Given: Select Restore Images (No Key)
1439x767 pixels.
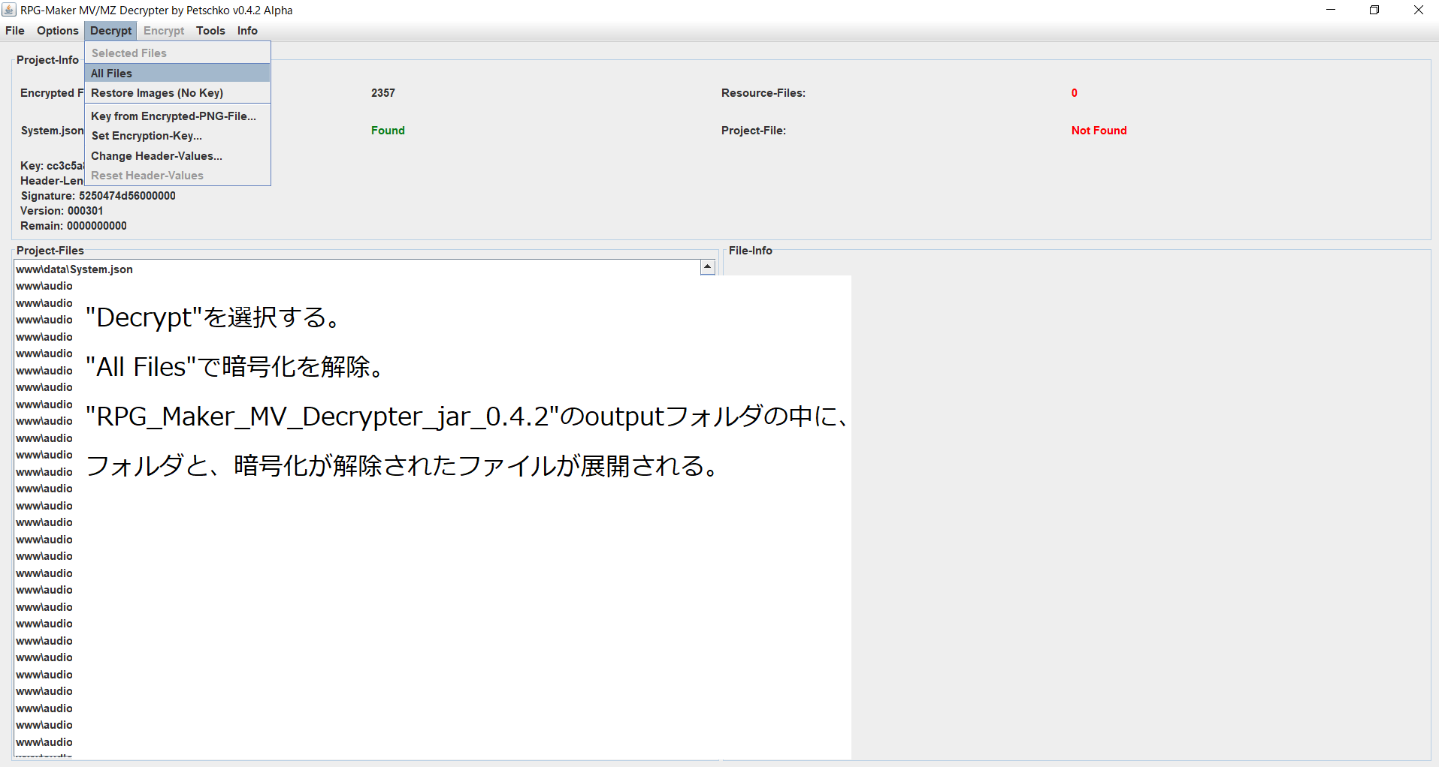Looking at the screenshot, I should (177, 93).
